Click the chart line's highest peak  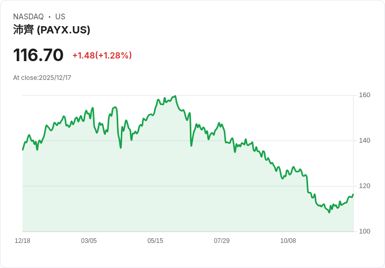pyautogui.click(x=176, y=96)
